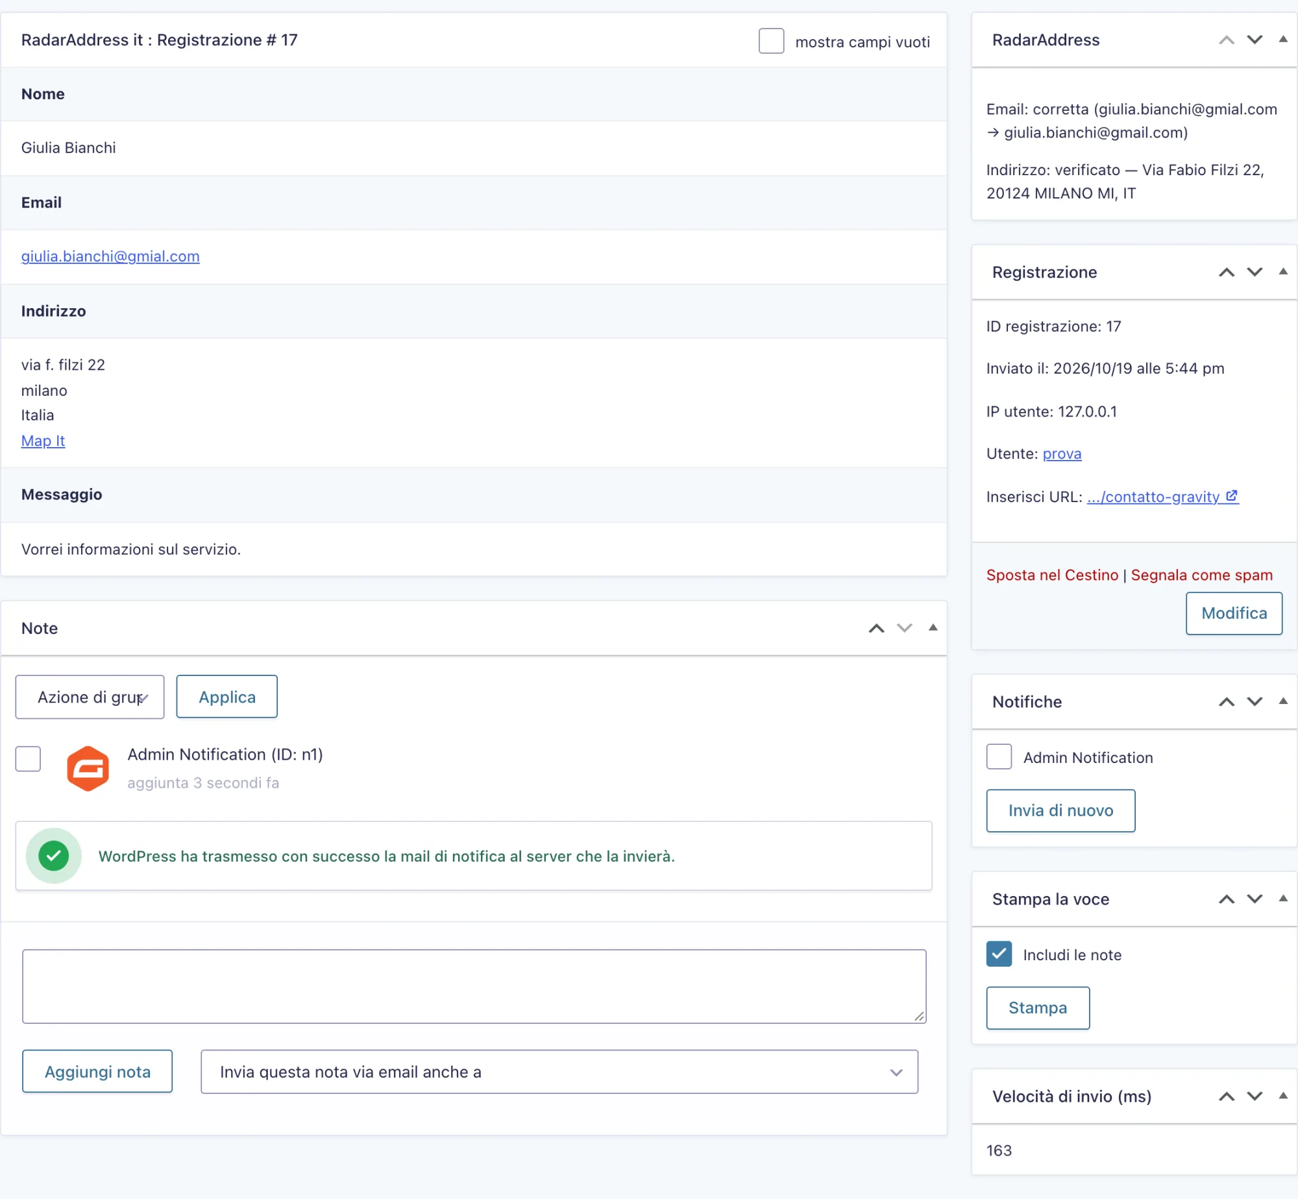Collapse the Notifiche panel triangle

coord(1283,701)
